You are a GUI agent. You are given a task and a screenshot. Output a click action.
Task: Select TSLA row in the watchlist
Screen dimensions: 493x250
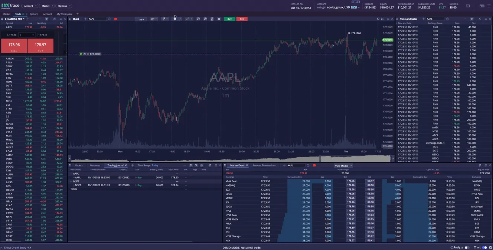[33, 62]
